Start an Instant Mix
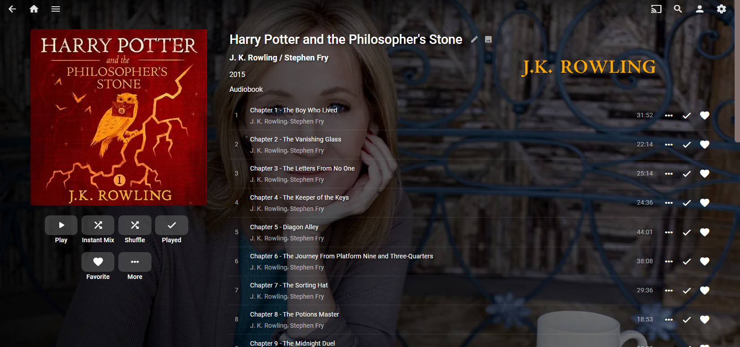 98,225
